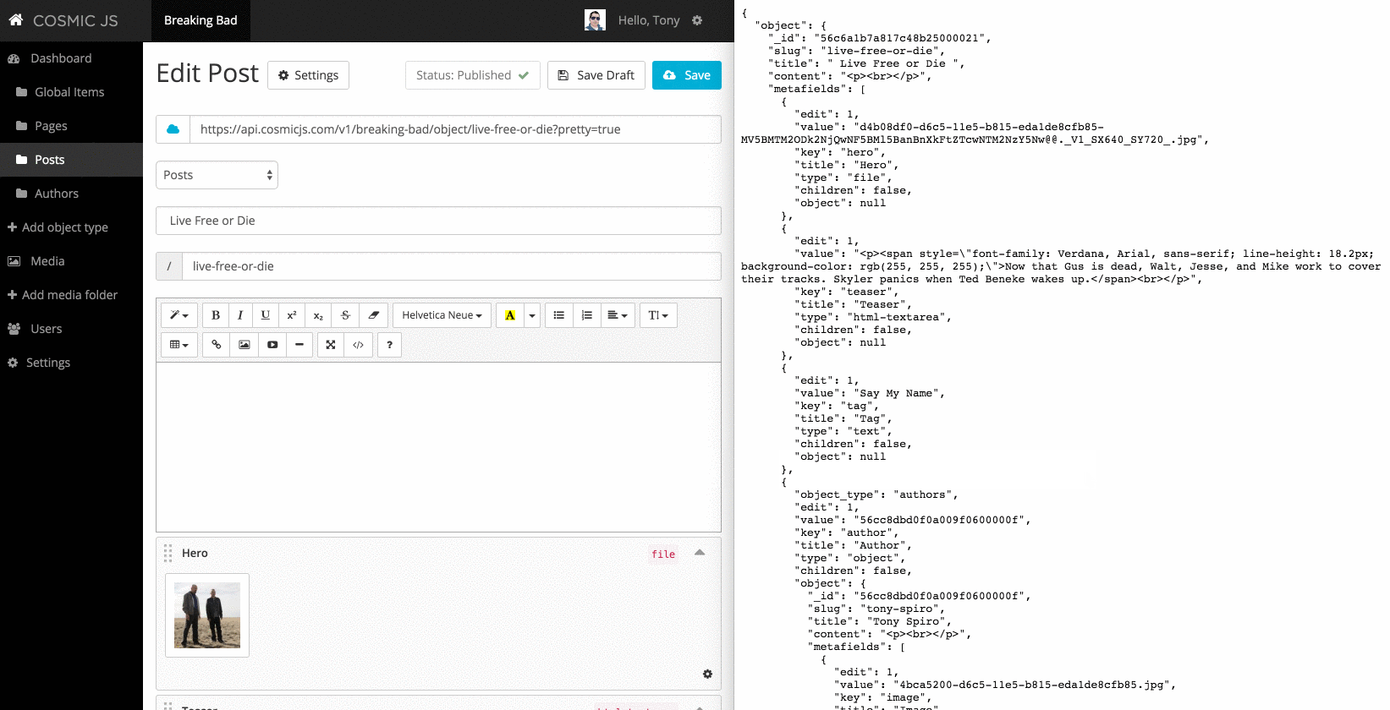Click Save Draft button
Screen dimensions: 1390x710
596,75
